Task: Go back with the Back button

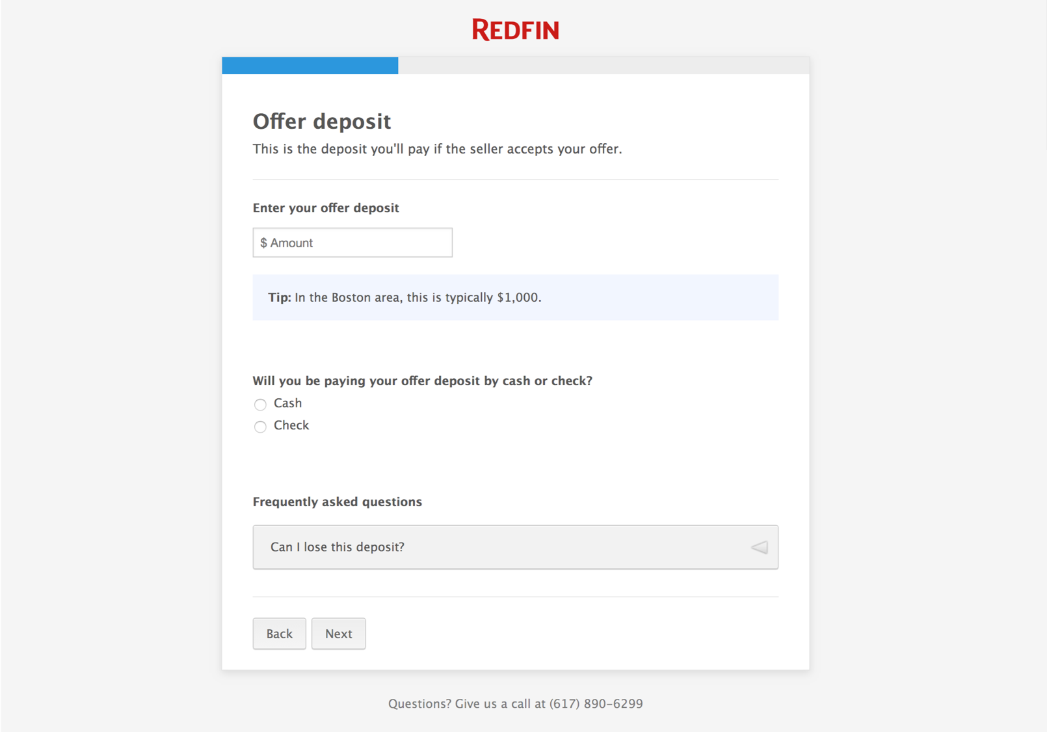Action: point(280,634)
